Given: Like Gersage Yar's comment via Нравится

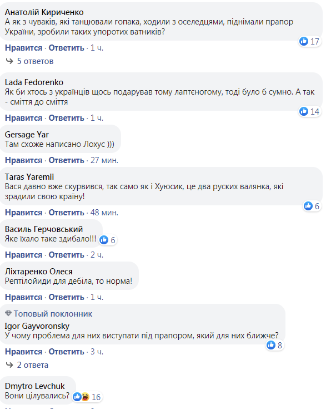Looking at the screenshot, I should (x=23, y=160).
